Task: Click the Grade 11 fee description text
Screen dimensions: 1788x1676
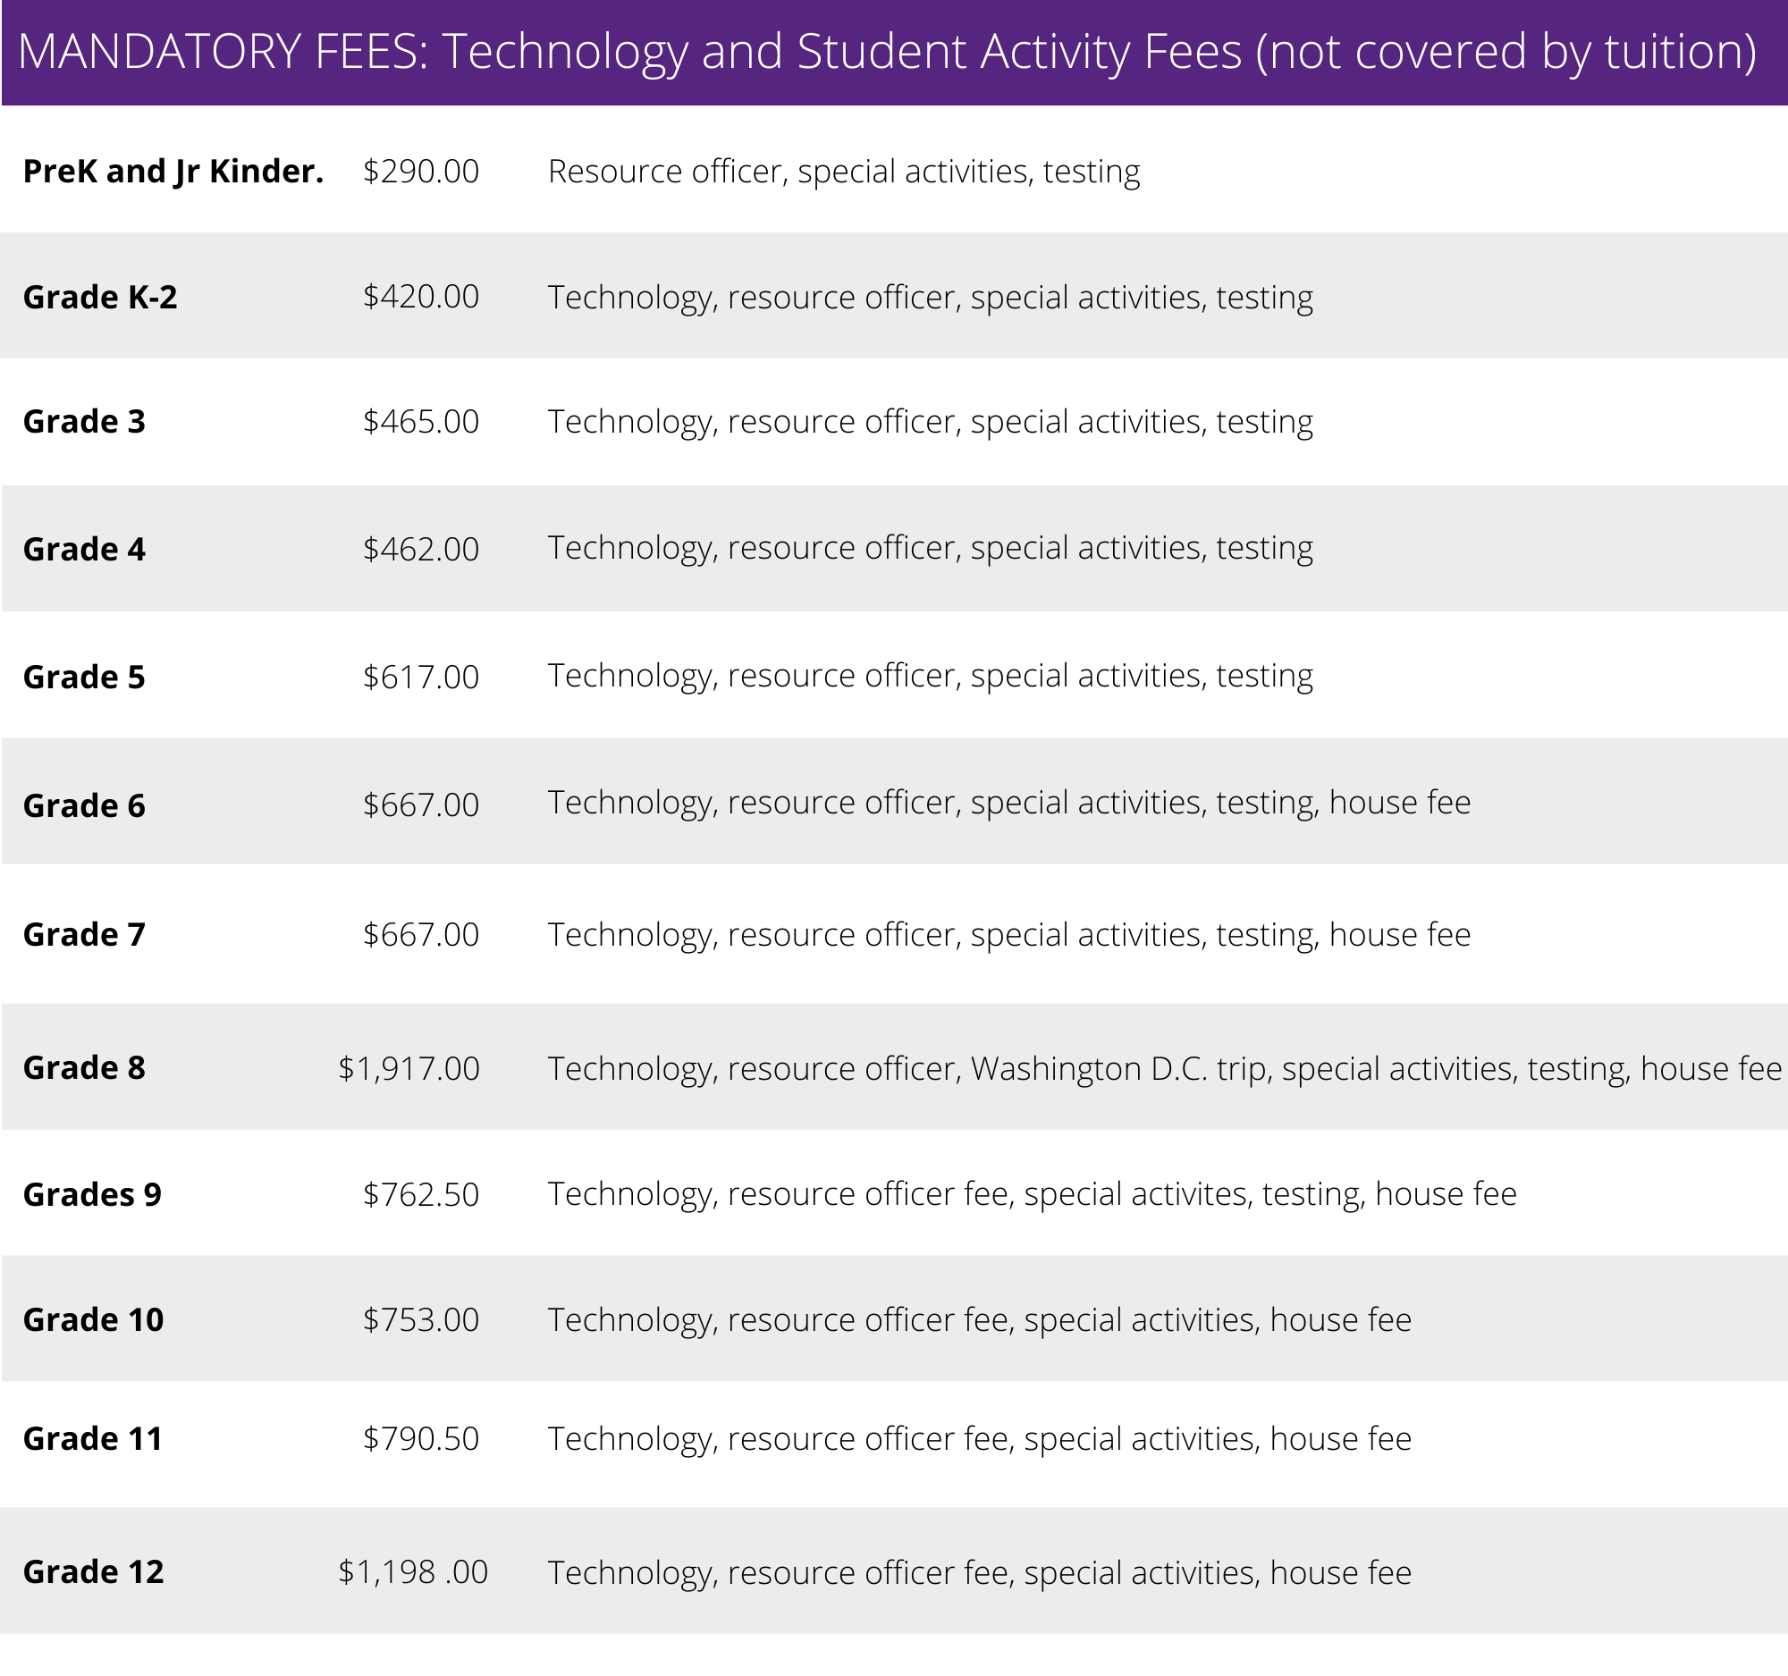Action: coord(980,1439)
